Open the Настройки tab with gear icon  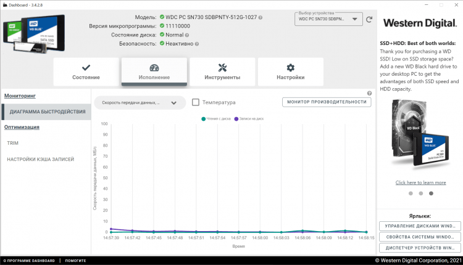pyautogui.click(x=290, y=72)
